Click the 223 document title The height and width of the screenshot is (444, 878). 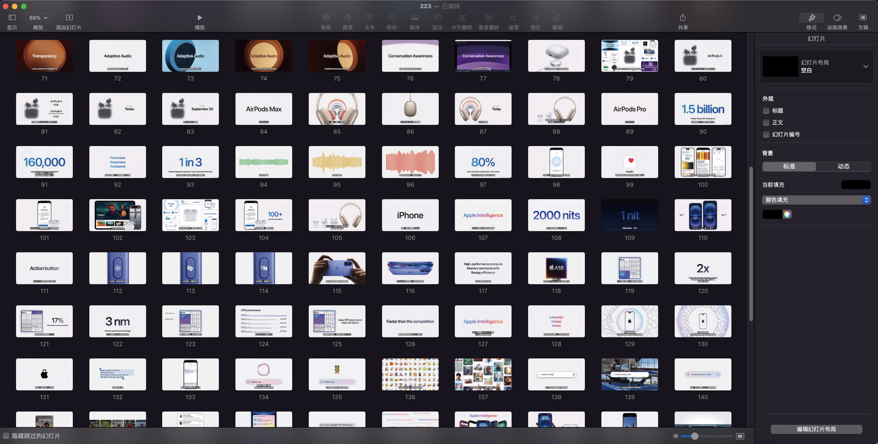click(x=425, y=6)
